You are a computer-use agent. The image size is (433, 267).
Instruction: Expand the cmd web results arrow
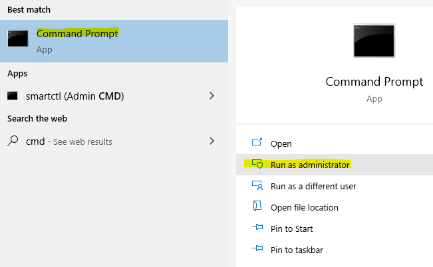[x=212, y=141]
